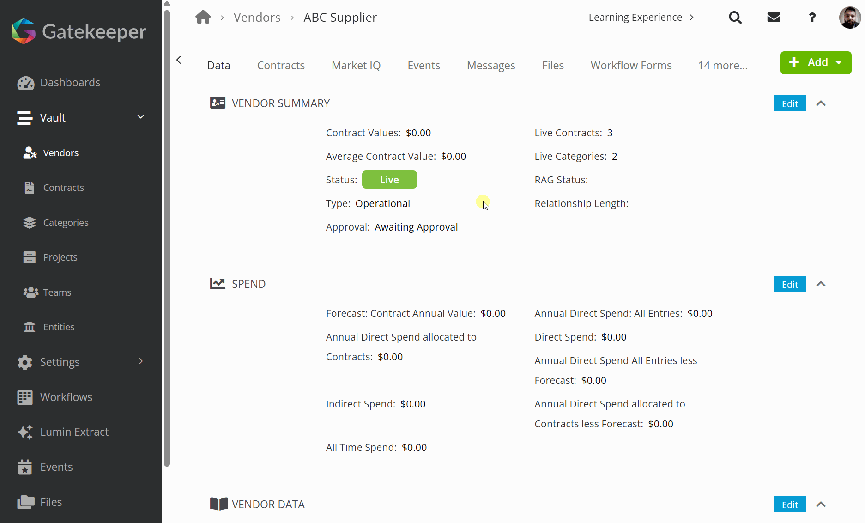The width and height of the screenshot is (865, 523).
Task: Open the messages envelope icon
Action: click(774, 18)
